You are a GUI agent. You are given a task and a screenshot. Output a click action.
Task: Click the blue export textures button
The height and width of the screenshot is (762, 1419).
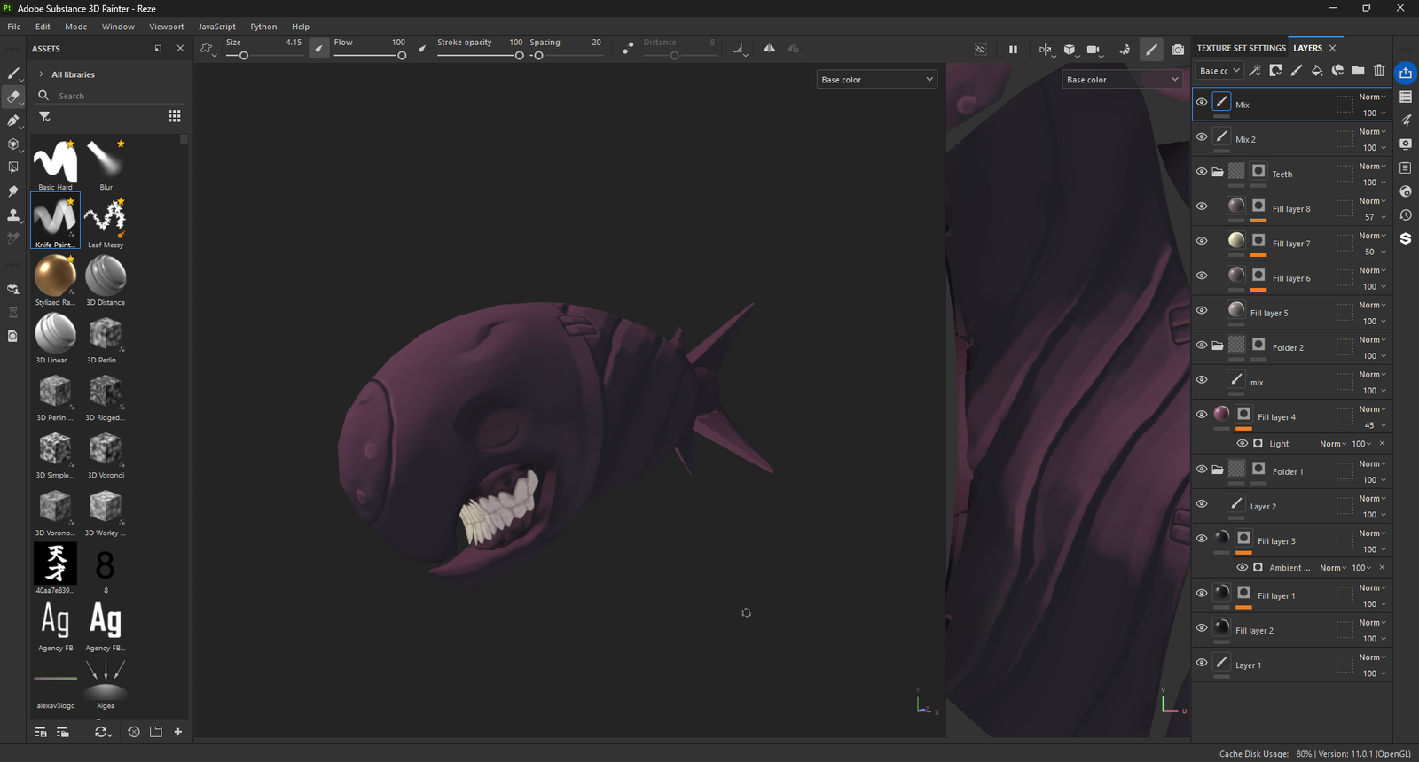point(1406,73)
